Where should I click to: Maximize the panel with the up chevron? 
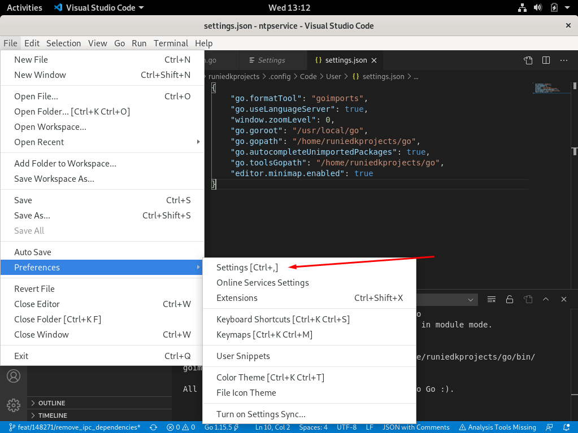point(546,299)
